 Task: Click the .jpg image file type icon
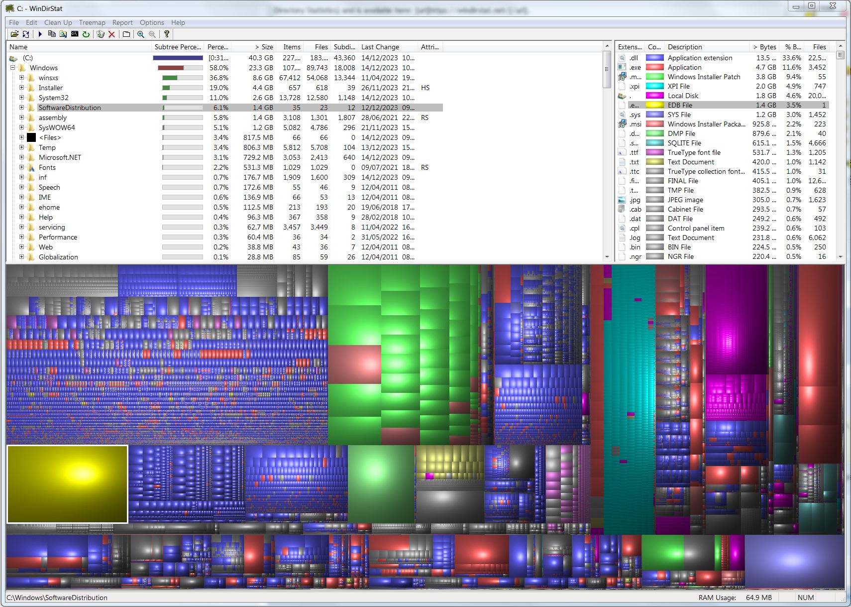pyautogui.click(x=622, y=200)
